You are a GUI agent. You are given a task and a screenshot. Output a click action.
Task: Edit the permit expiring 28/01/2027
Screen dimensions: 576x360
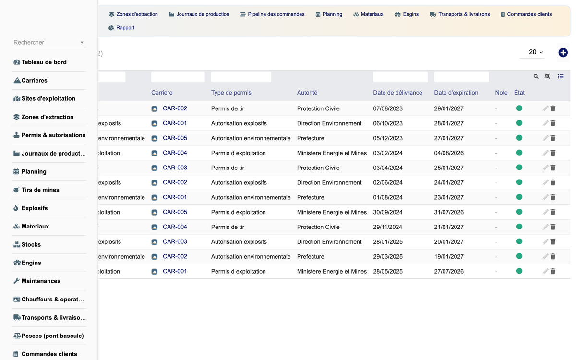coord(545,123)
